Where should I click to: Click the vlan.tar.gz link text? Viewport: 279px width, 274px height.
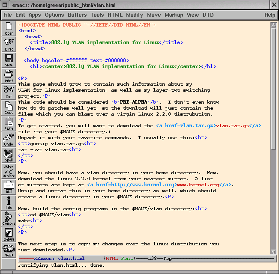point(232,126)
